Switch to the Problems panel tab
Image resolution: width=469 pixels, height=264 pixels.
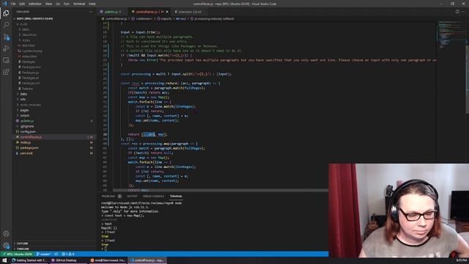[x=108, y=197]
